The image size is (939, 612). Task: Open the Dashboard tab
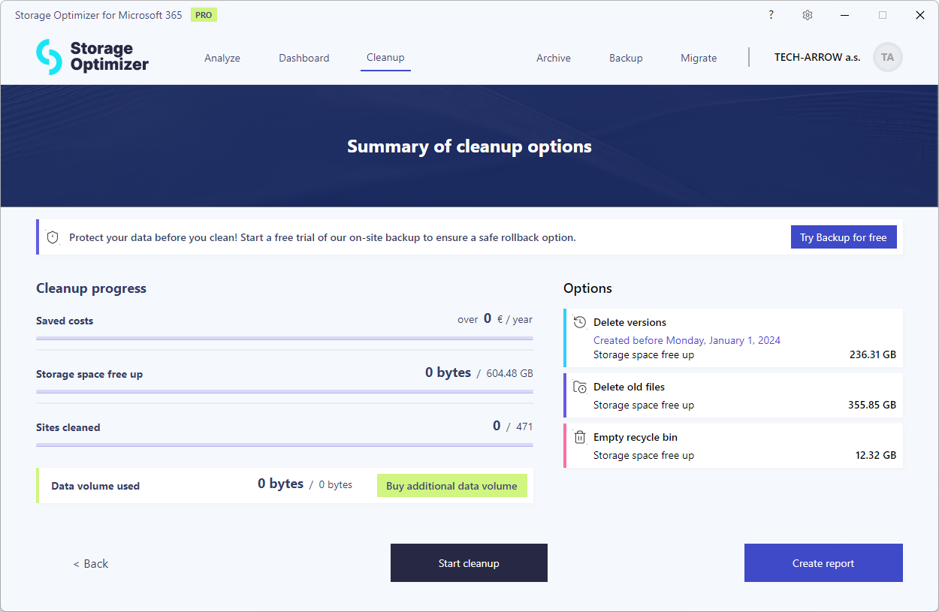(x=304, y=57)
